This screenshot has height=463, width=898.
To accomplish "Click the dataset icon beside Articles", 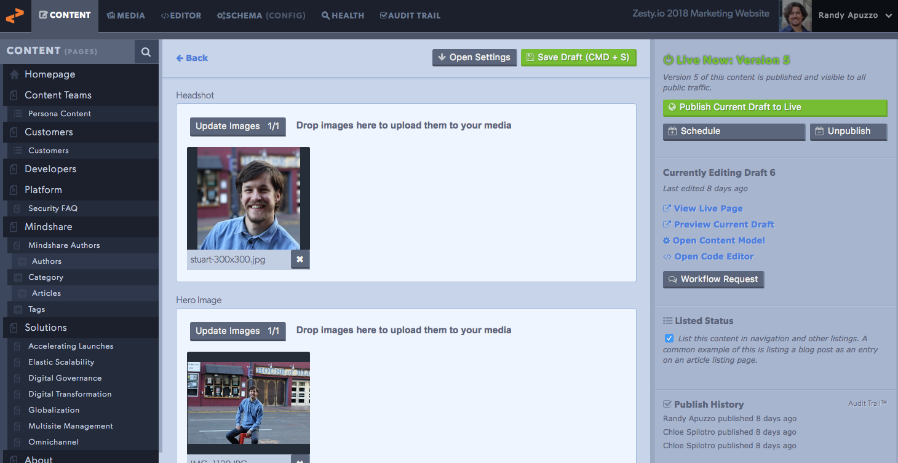I will 22,293.
